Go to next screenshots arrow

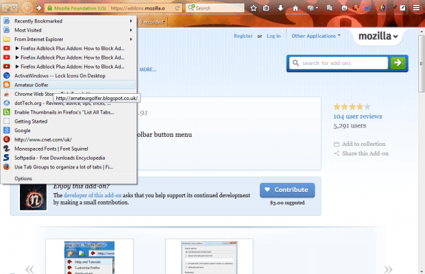click(x=388, y=269)
